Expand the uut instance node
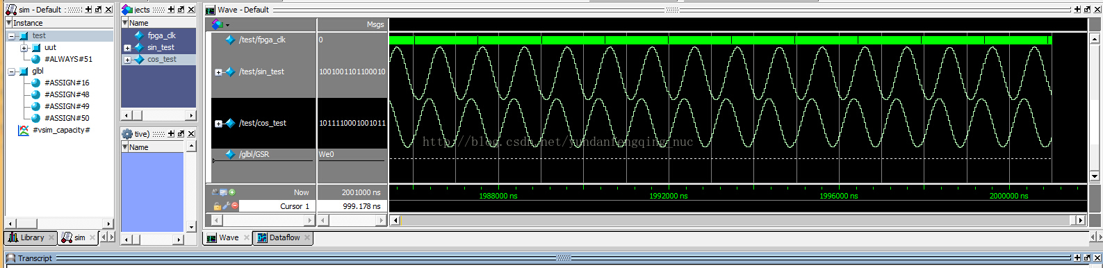1103x268 pixels. [x=24, y=48]
